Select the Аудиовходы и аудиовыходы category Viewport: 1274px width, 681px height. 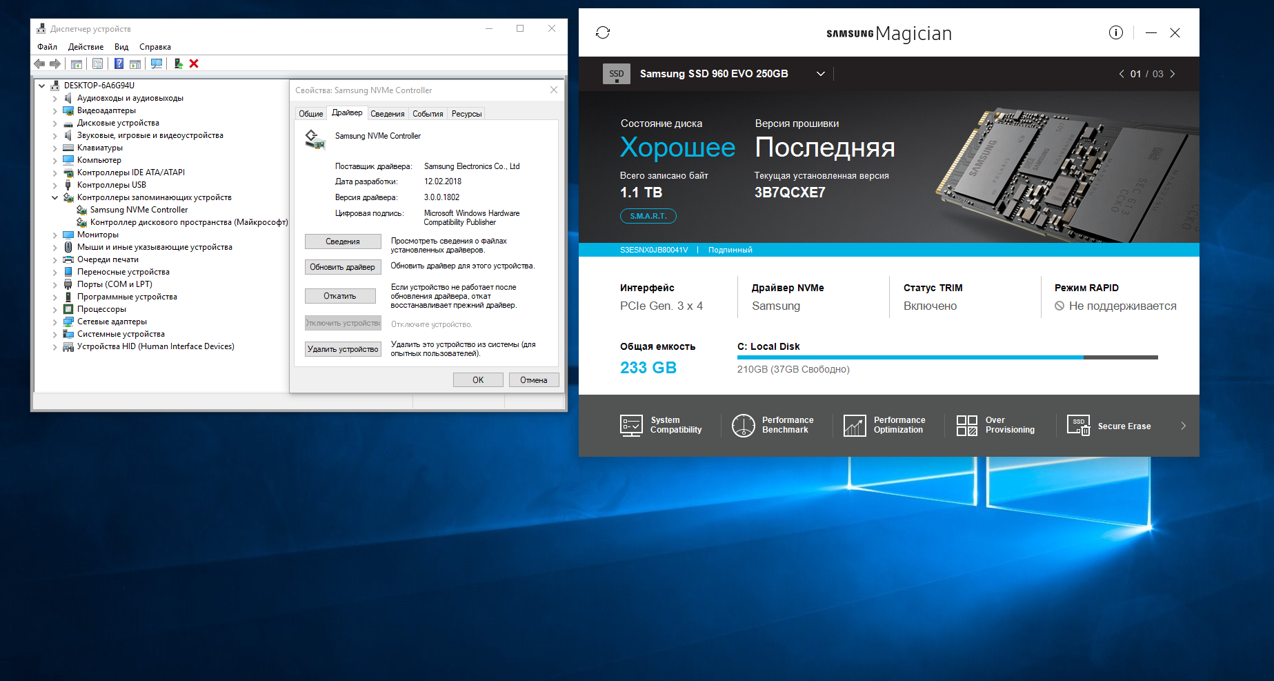coord(130,98)
